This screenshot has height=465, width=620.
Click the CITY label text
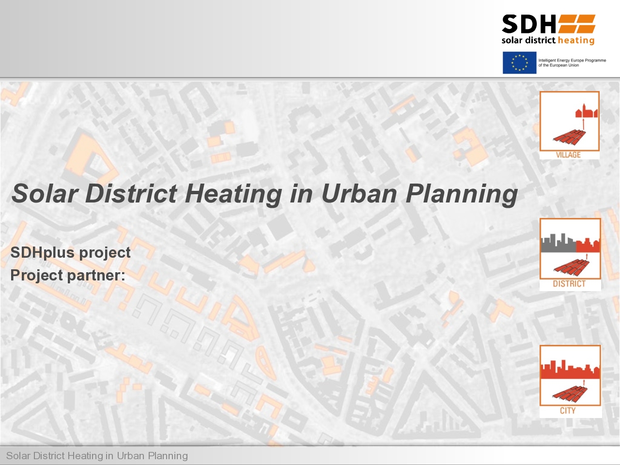tap(568, 411)
